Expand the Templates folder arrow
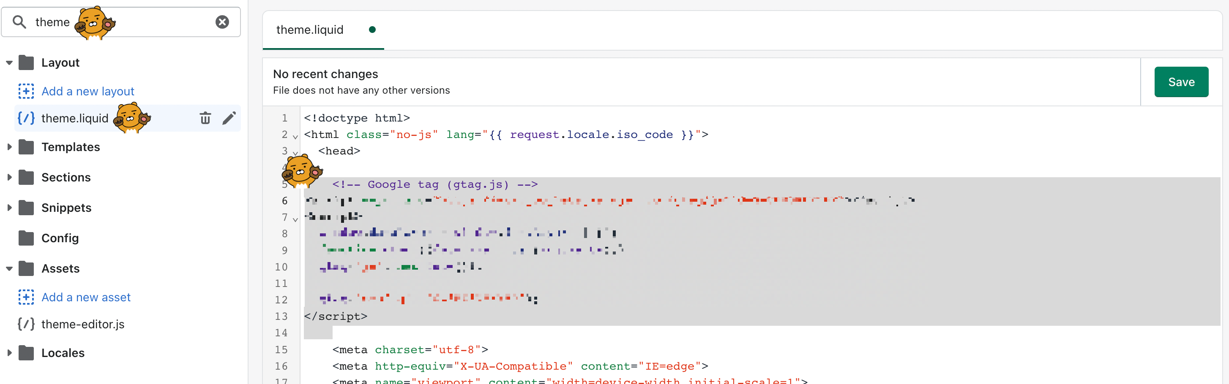The image size is (1229, 384). [9, 147]
